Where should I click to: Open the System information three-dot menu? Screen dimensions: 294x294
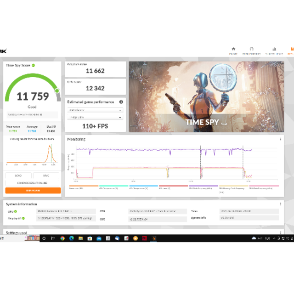tap(280, 204)
